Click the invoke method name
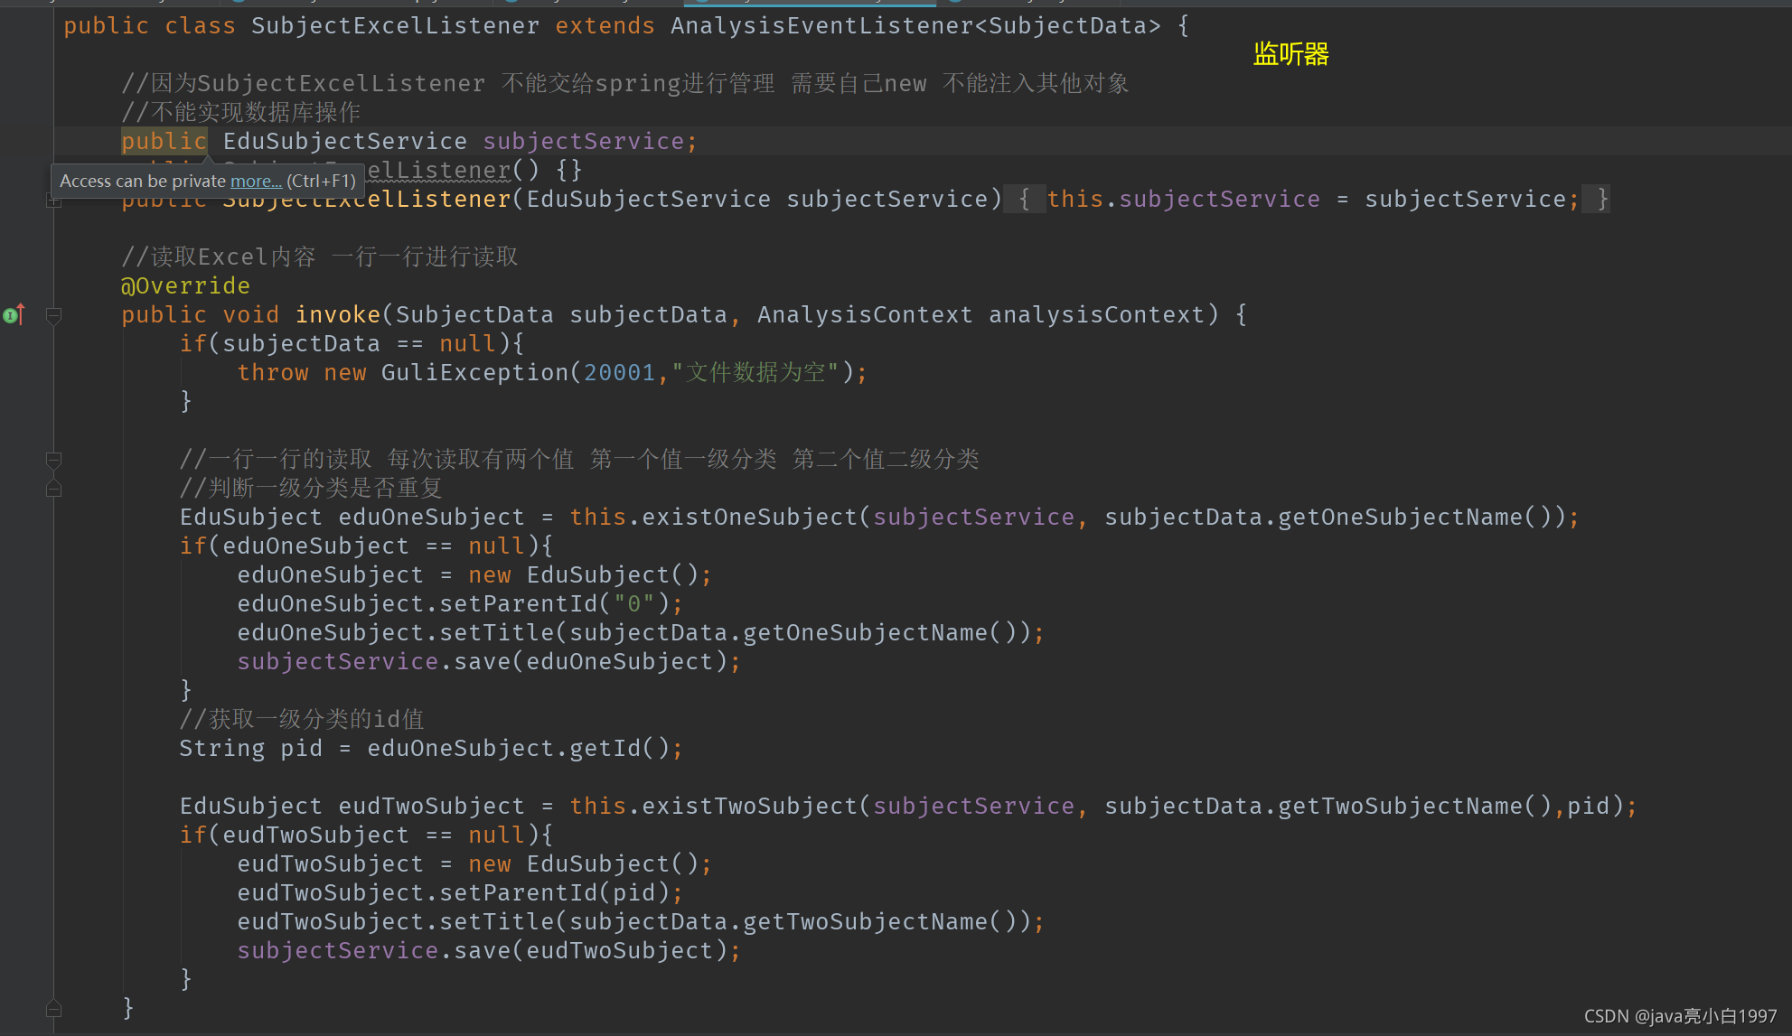The image size is (1792, 1036). (x=337, y=314)
